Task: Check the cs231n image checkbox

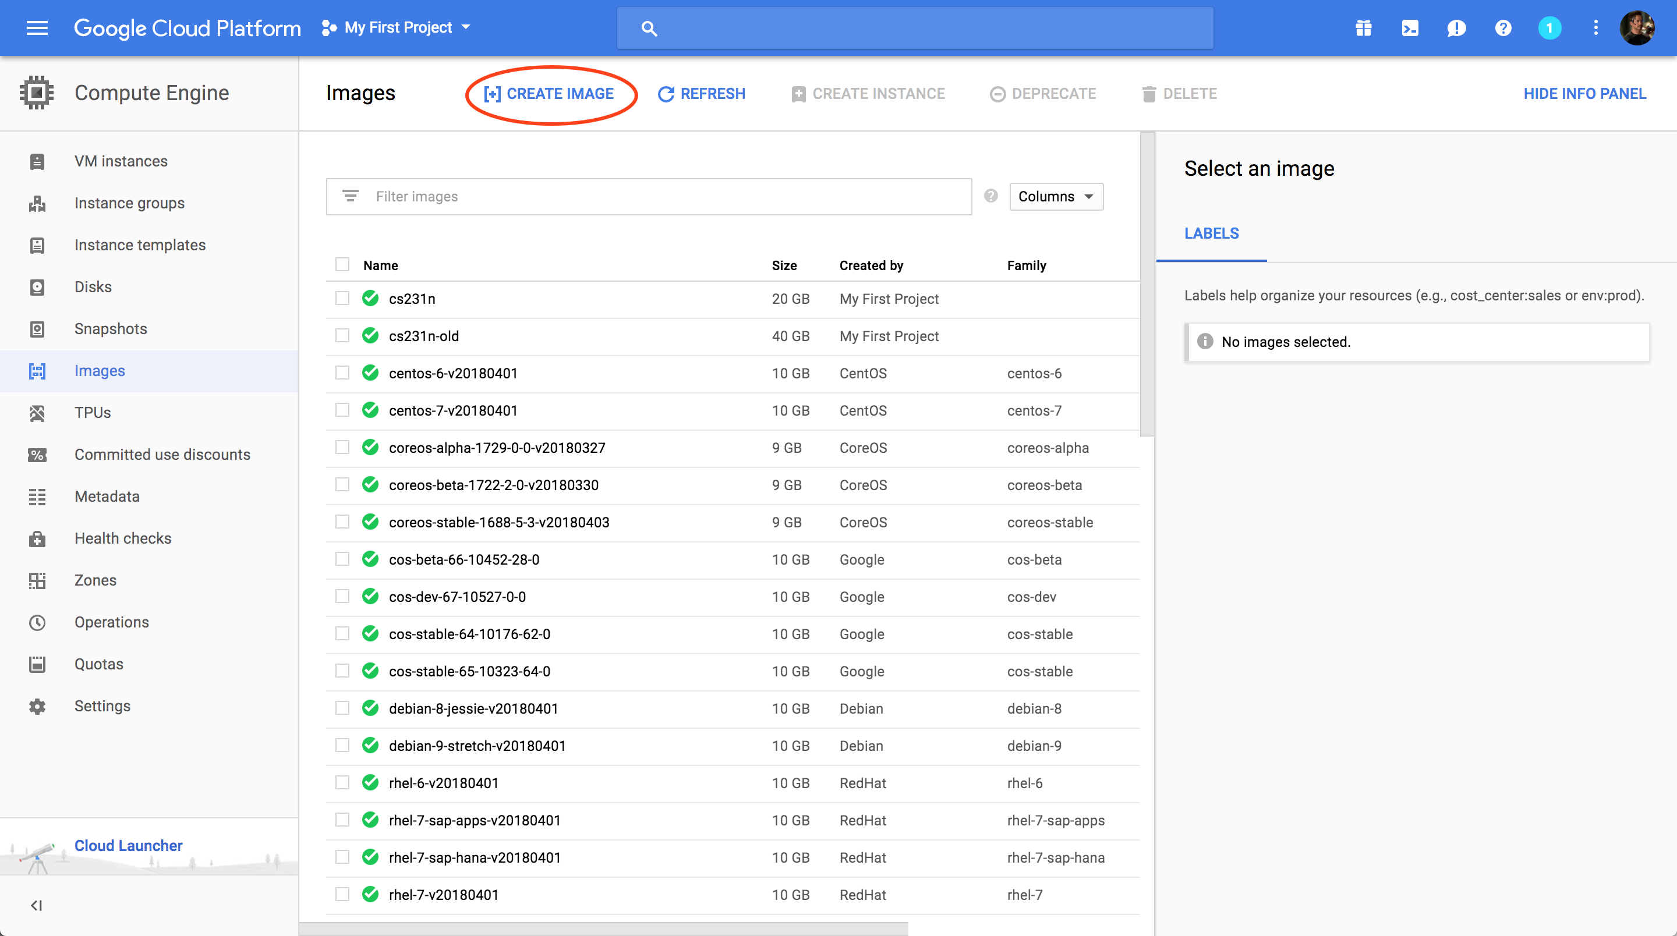Action: (342, 298)
